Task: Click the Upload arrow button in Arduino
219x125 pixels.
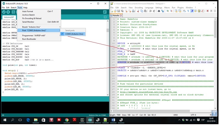Action: tap(8, 12)
